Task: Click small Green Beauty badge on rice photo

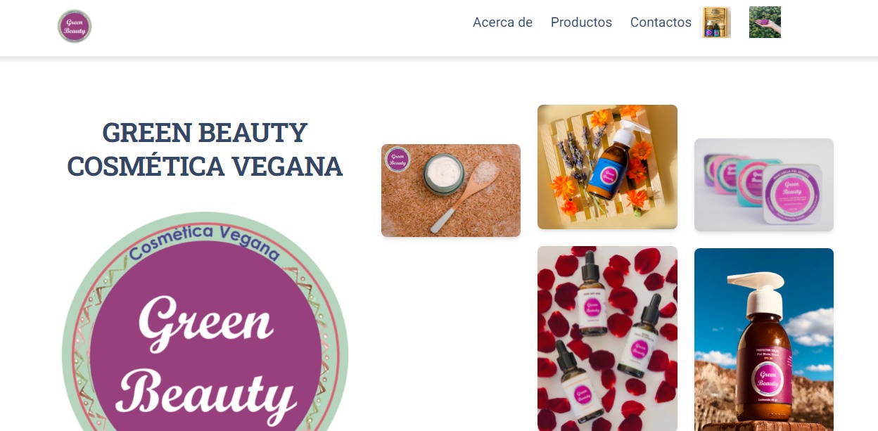Action: click(x=397, y=159)
